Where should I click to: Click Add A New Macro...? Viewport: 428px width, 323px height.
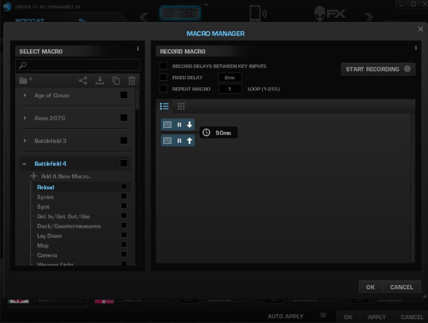click(x=67, y=176)
